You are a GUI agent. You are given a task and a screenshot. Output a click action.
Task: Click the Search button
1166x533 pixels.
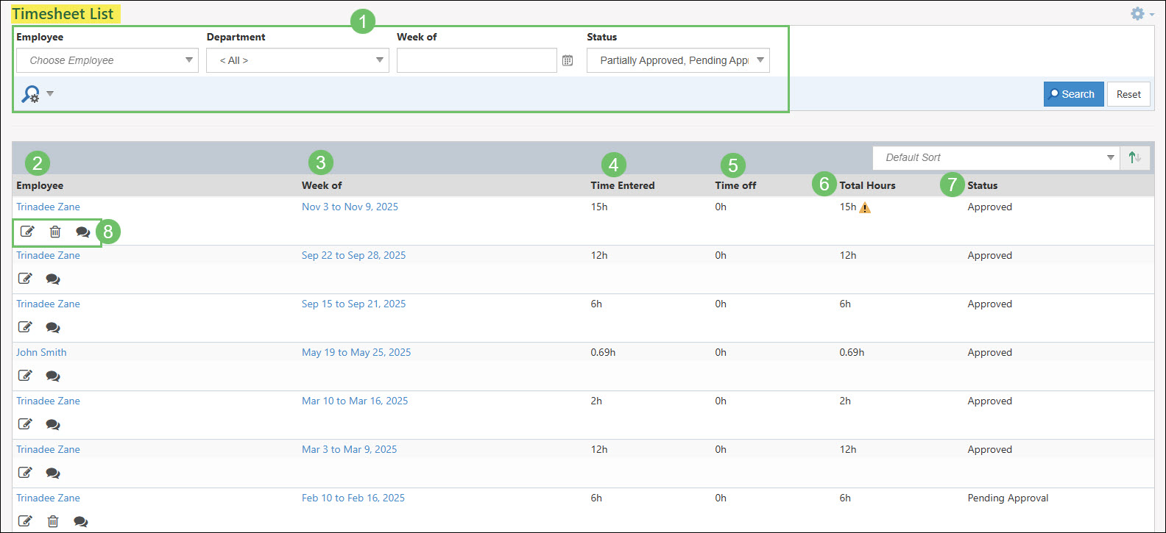(x=1073, y=94)
